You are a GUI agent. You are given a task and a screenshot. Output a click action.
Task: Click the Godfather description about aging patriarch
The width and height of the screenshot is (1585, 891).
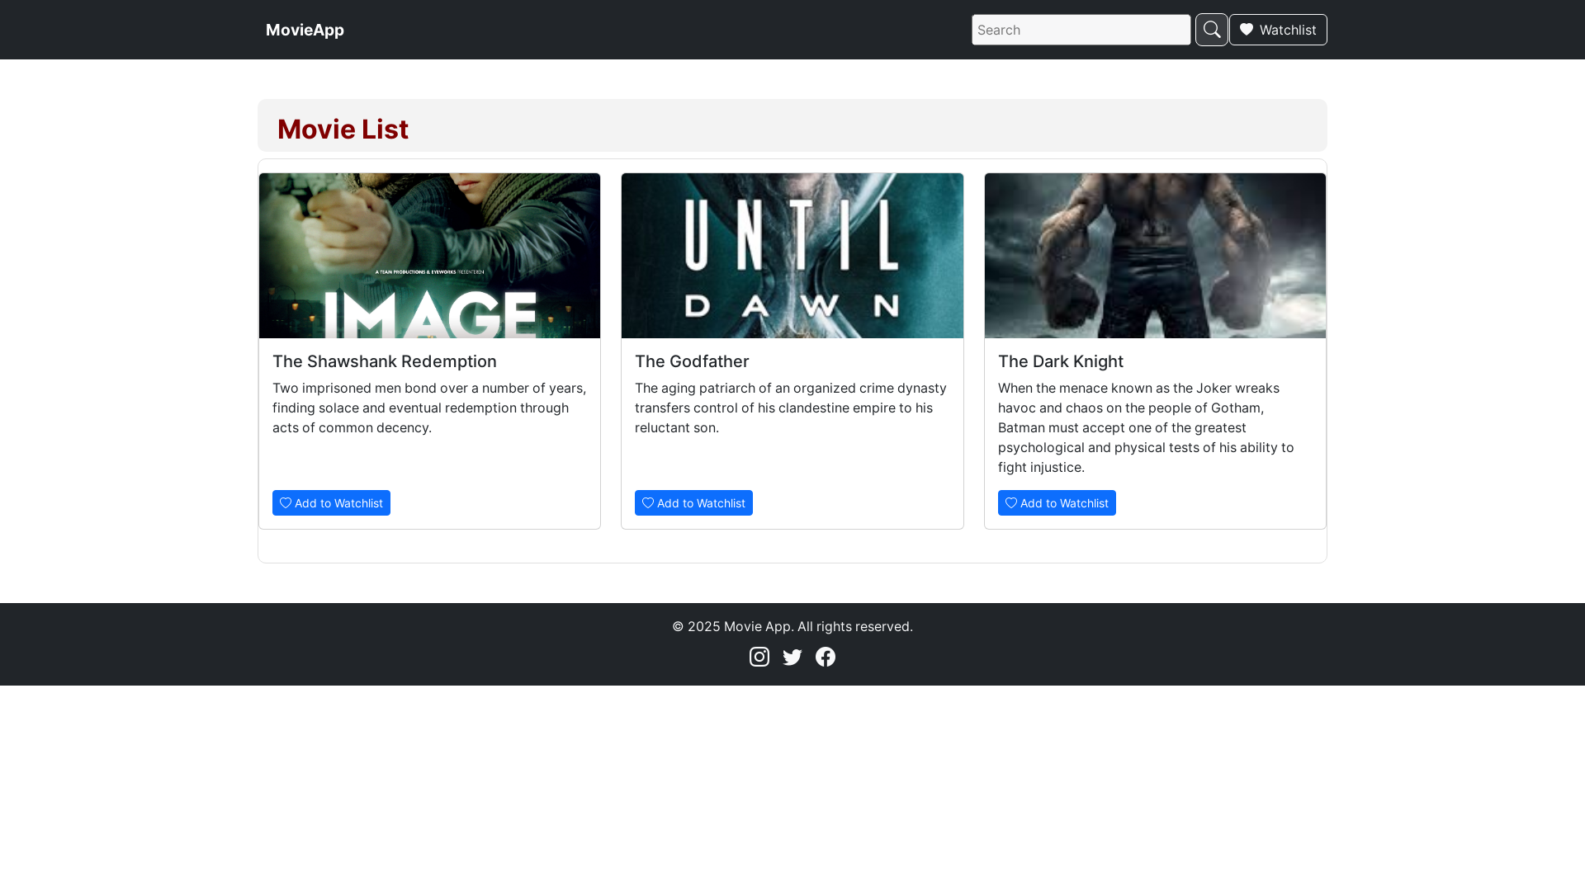[x=792, y=408]
